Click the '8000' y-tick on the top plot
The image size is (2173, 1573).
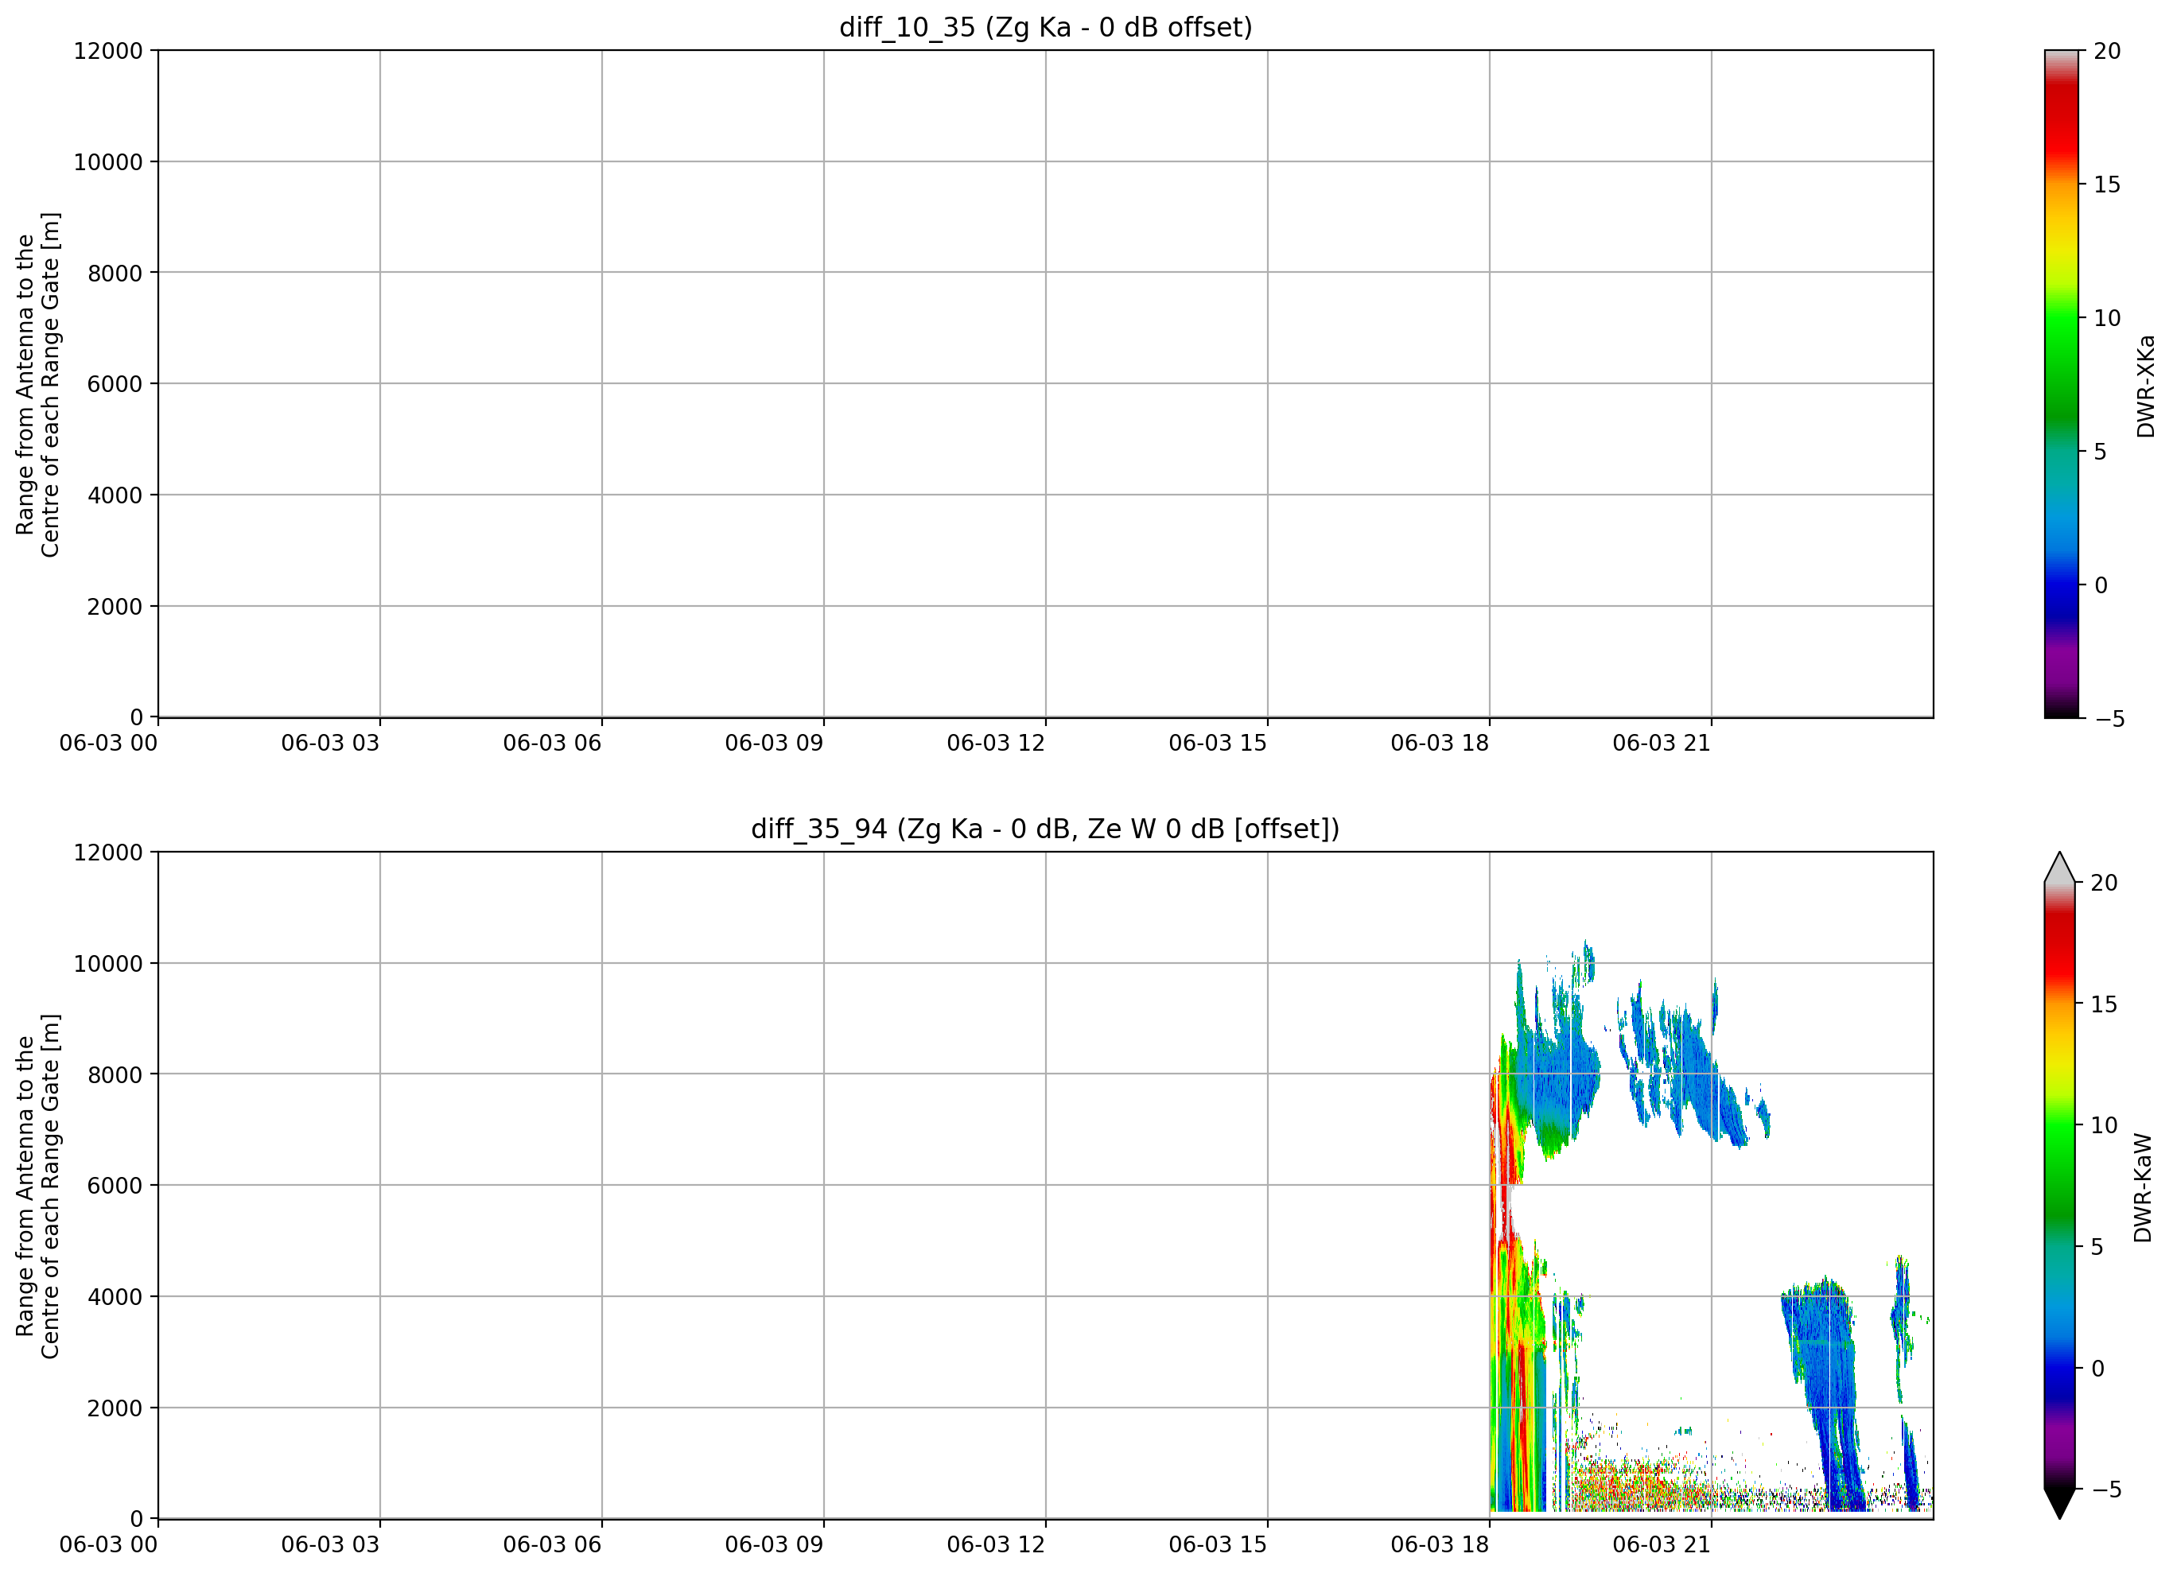[115, 273]
